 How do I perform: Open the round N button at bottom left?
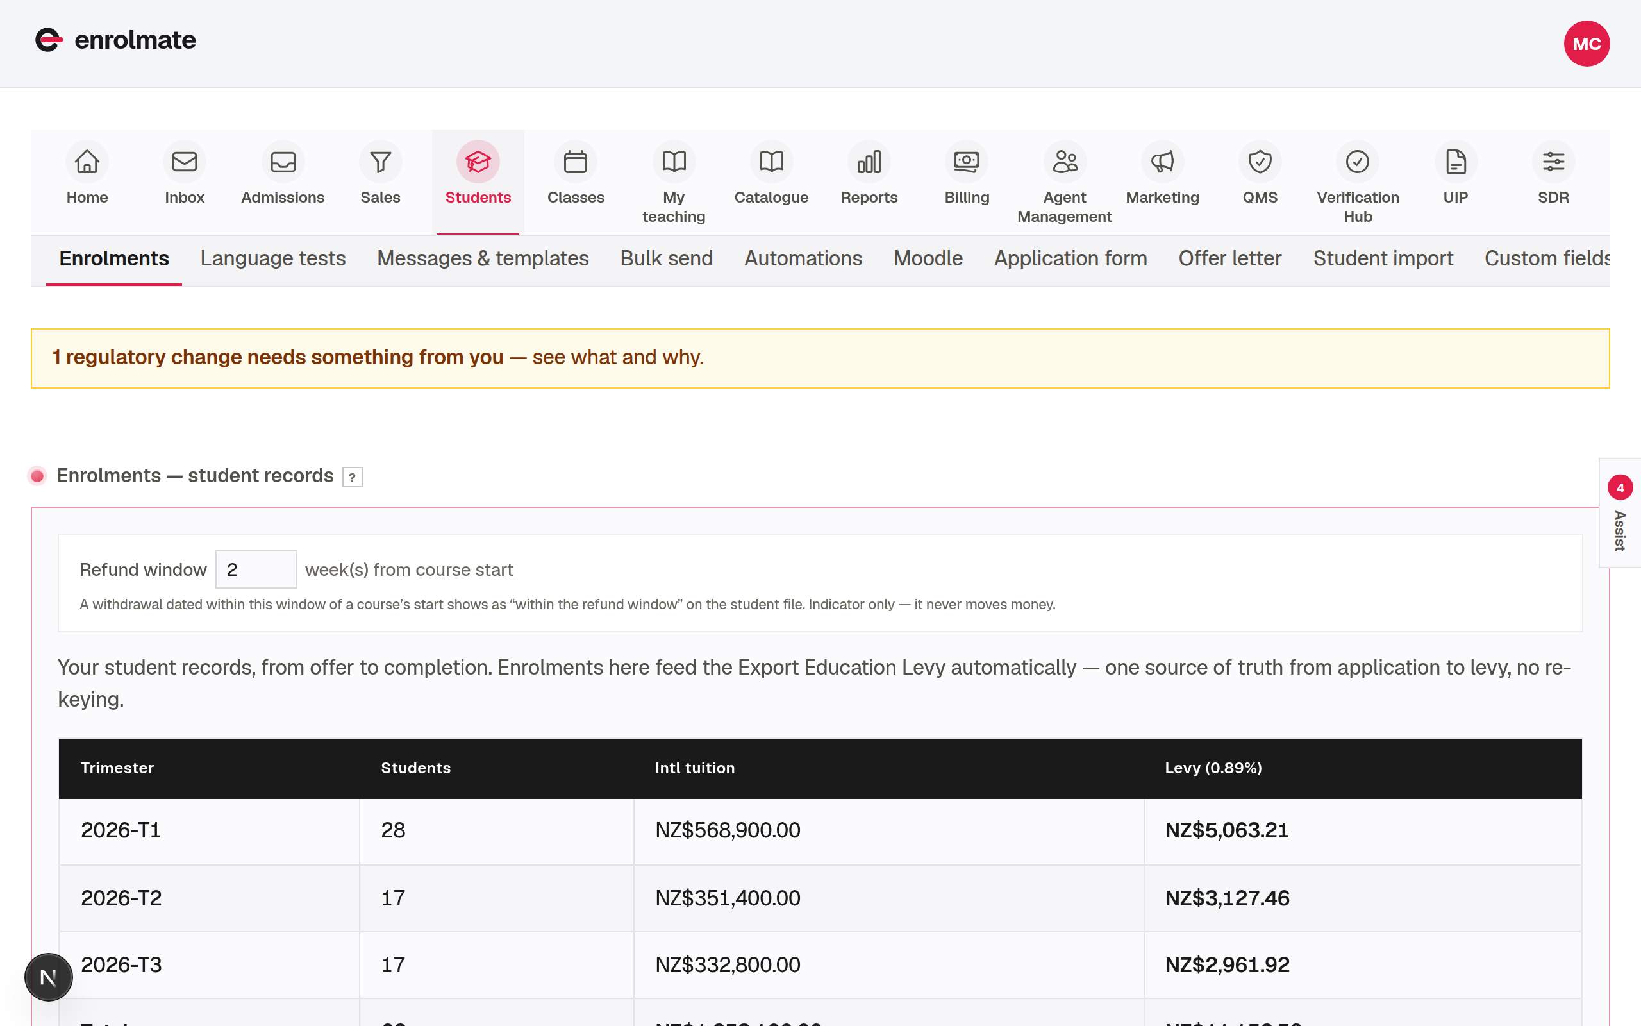48,977
